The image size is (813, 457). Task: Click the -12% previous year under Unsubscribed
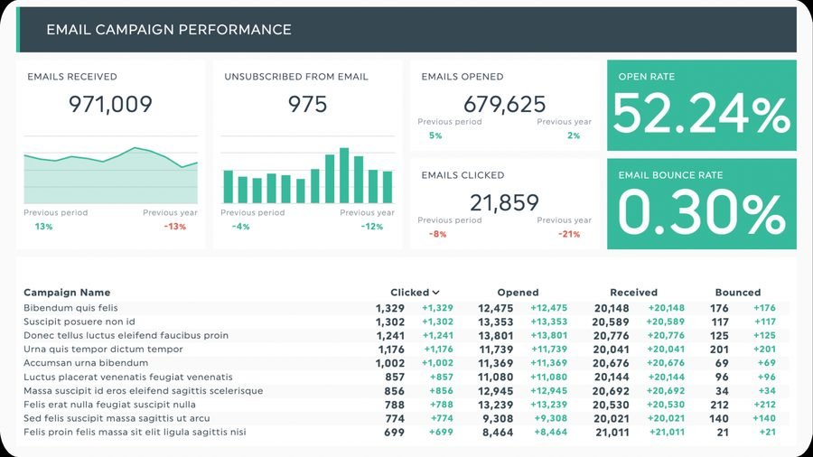pos(372,227)
